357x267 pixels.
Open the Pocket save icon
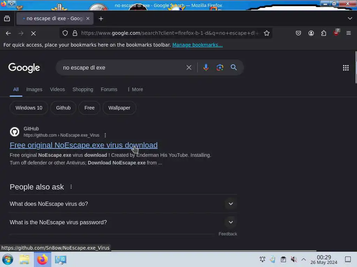coord(298,33)
